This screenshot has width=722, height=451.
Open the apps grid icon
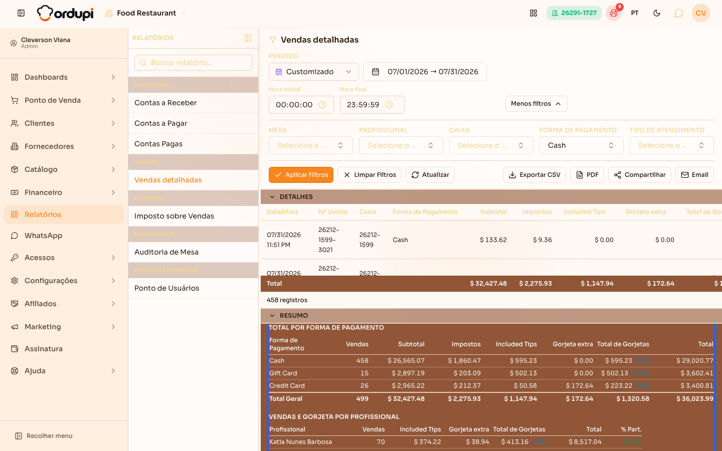click(x=533, y=13)
